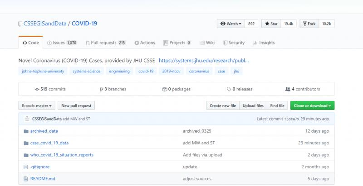View the 519 commits history
Image resolution: width=363 pixels, height=186 pixels.
coord(50,89)
